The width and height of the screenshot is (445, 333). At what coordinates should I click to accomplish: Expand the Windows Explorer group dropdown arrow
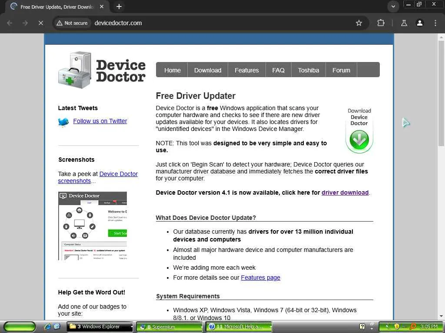(131, 327)
